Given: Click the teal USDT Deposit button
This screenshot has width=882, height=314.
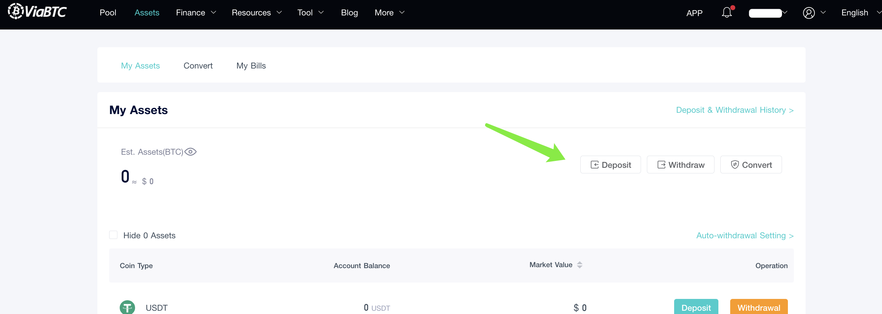Looking at the screenshot, I should (x=696, y=307).
